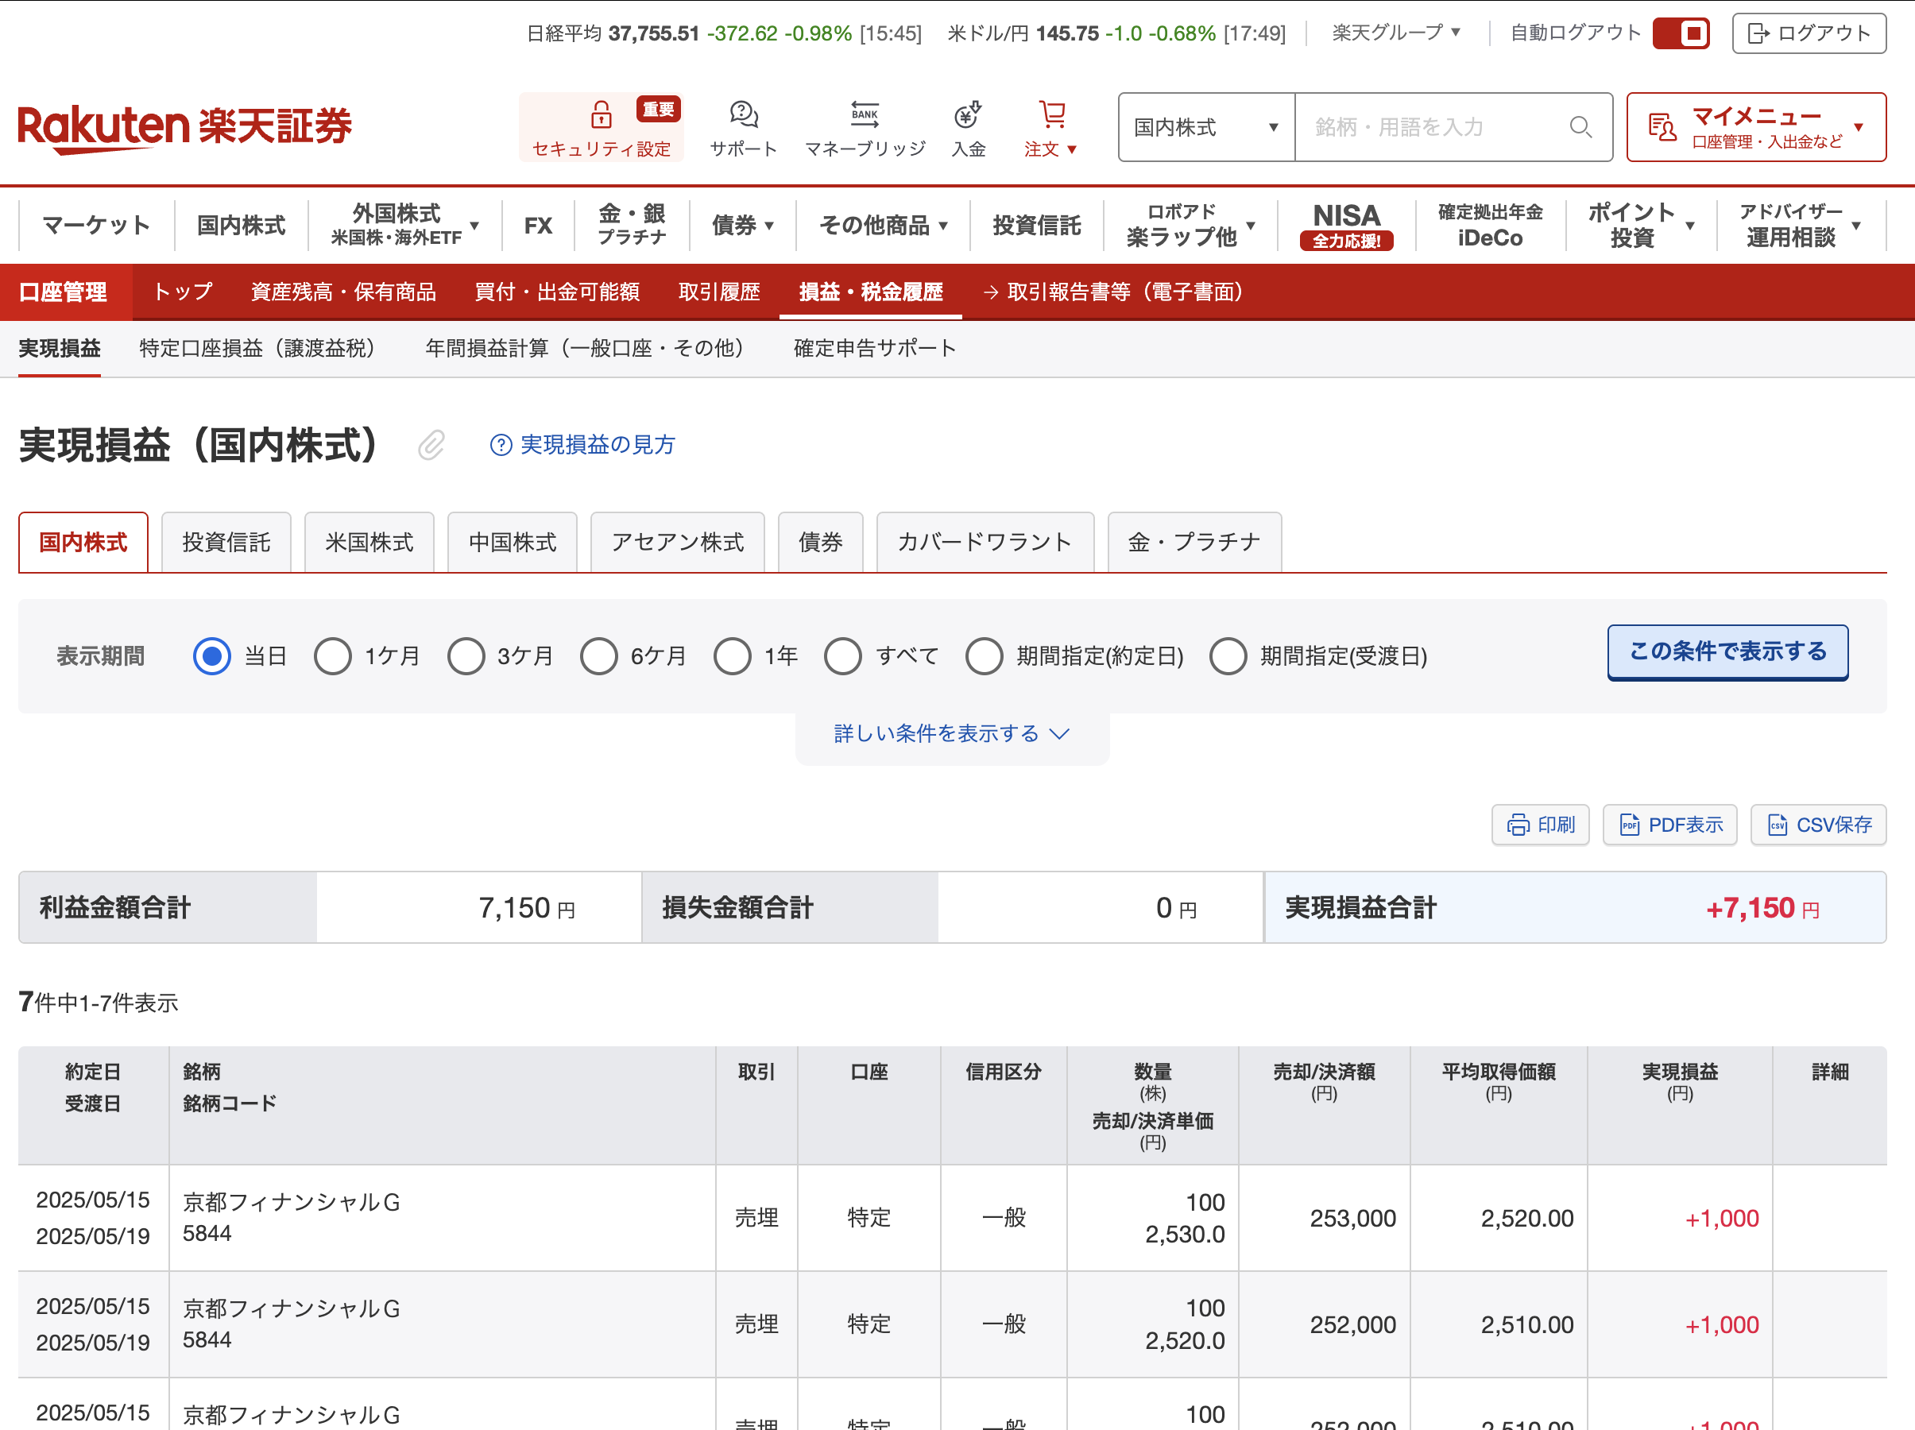1915x1430 pixels.
Task: Open the FX navigation item
Action: [538, 225]
